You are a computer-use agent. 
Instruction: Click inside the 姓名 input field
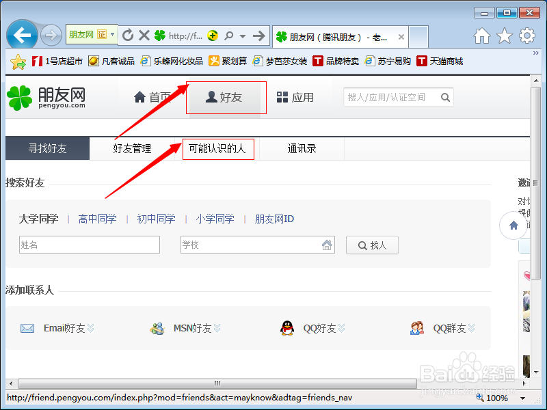(x=89, y=245)
